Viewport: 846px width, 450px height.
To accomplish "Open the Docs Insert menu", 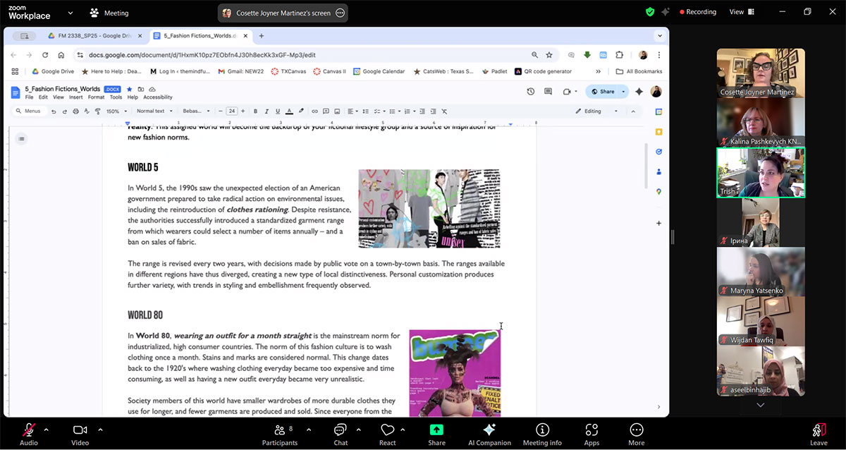I will coord(75,97).
